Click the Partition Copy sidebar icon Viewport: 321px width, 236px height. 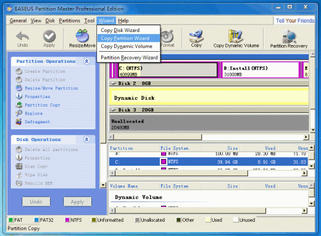pyautogui.click(x=19, y=105)
